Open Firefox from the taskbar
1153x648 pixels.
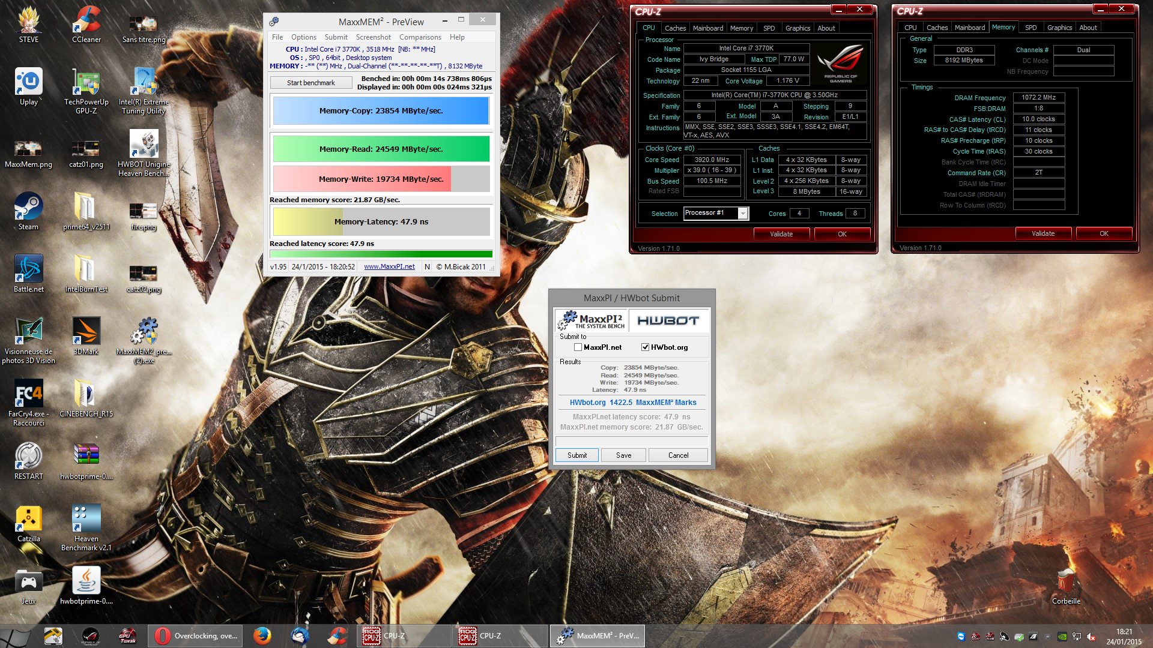(x=262, y=636)
